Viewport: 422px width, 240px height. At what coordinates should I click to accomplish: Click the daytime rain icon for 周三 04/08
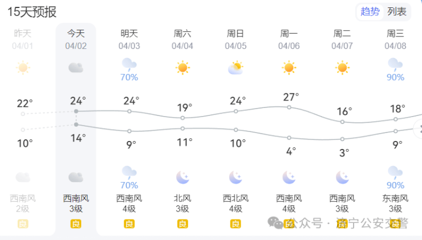(x=395, y=64)
